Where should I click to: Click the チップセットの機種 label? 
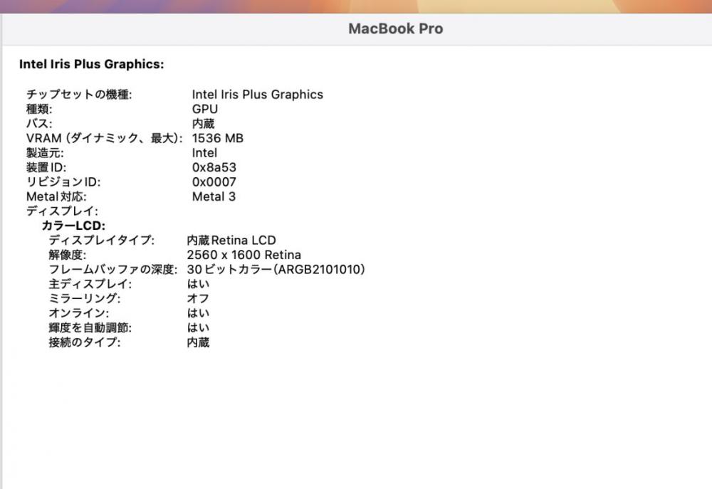pyautogui.click(x=79, y=95)
